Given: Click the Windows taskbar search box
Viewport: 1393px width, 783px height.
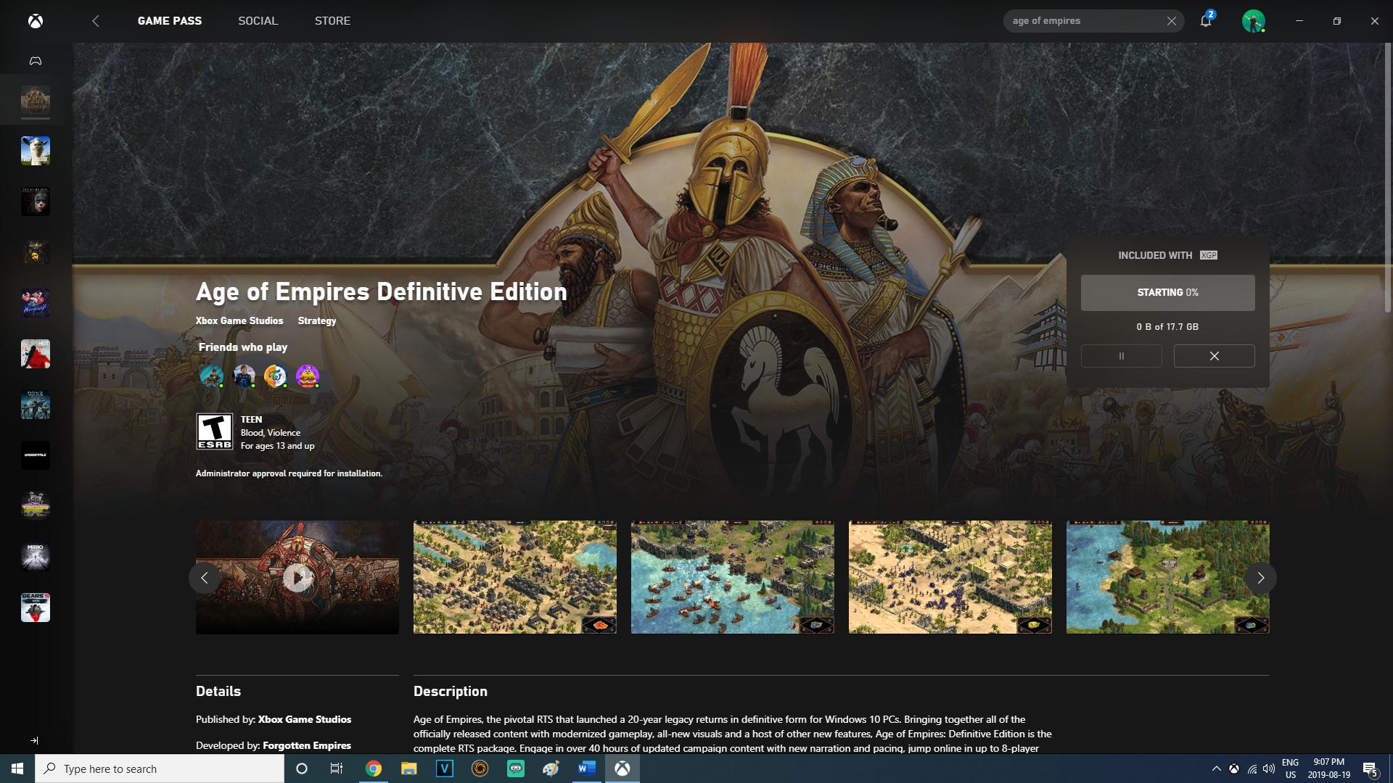Looking at the screenshot, I should 160,768.
